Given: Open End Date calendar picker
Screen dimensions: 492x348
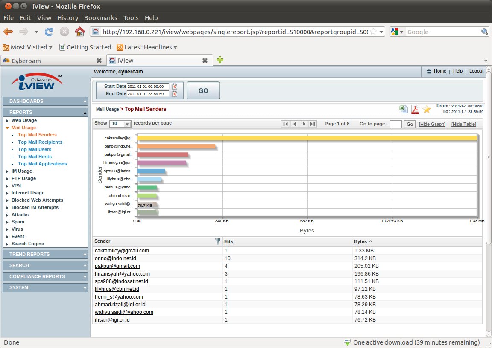Looking at the screenshot, I should click(x=174, y=94).
